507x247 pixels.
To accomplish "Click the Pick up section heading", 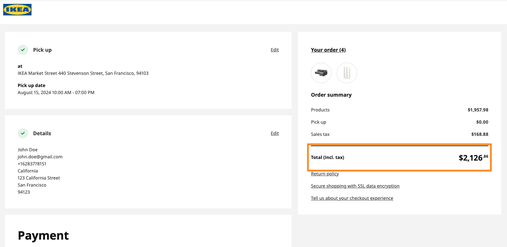I will pyautogui.click(x=42, y=50).
